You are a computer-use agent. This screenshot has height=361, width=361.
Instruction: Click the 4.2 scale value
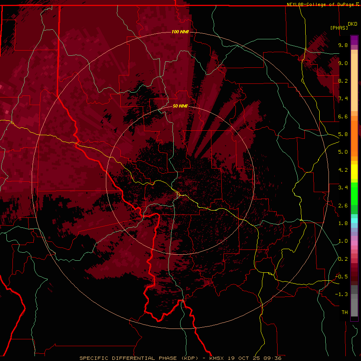point(343,170)
